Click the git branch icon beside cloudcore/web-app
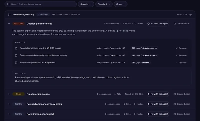200x121 pixels. pyautogui.click(x=9, y=14)
